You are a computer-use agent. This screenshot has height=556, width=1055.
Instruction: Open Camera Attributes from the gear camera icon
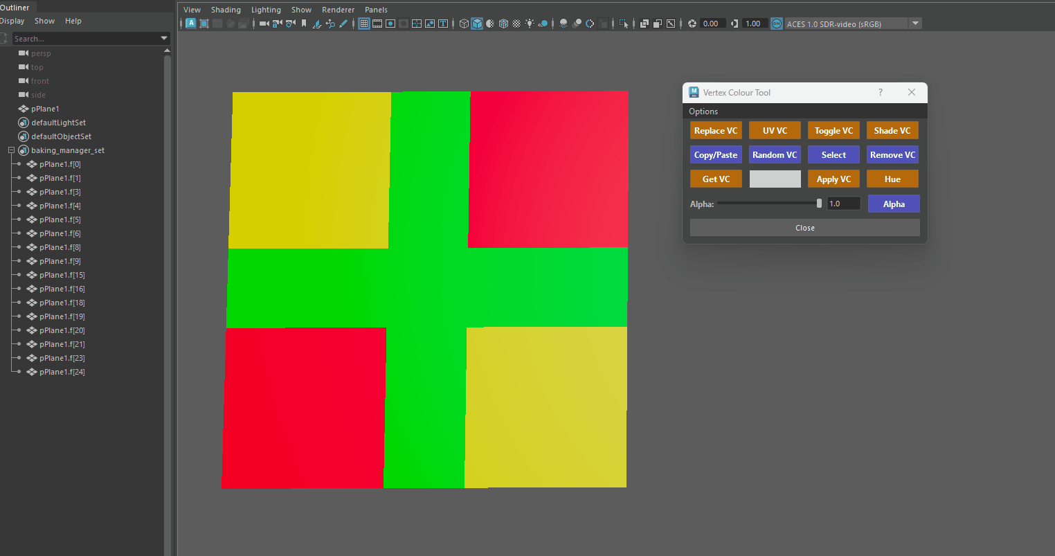click(x=291, y=24)
